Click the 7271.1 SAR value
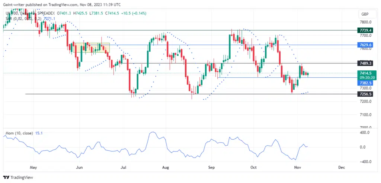The width and height of the screenshot is (381, 183). [x=49, y=18]
